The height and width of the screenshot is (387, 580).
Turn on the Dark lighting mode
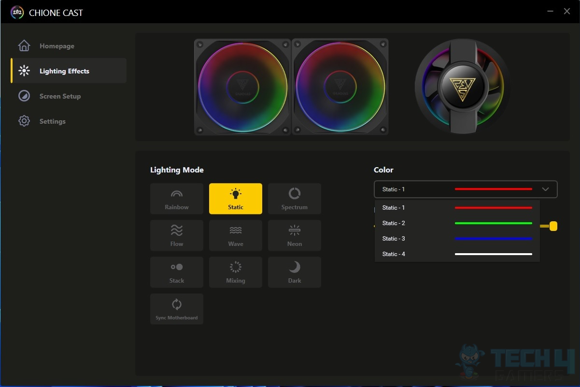tap(295, 272)
